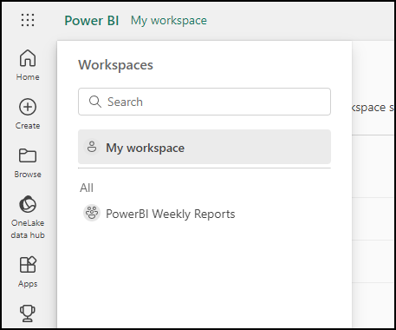Open Browse in the left navigation
396x330 pixels.
pyautogui.click(x=28, y=162)
